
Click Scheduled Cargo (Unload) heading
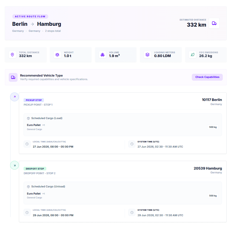pos(48,187)
